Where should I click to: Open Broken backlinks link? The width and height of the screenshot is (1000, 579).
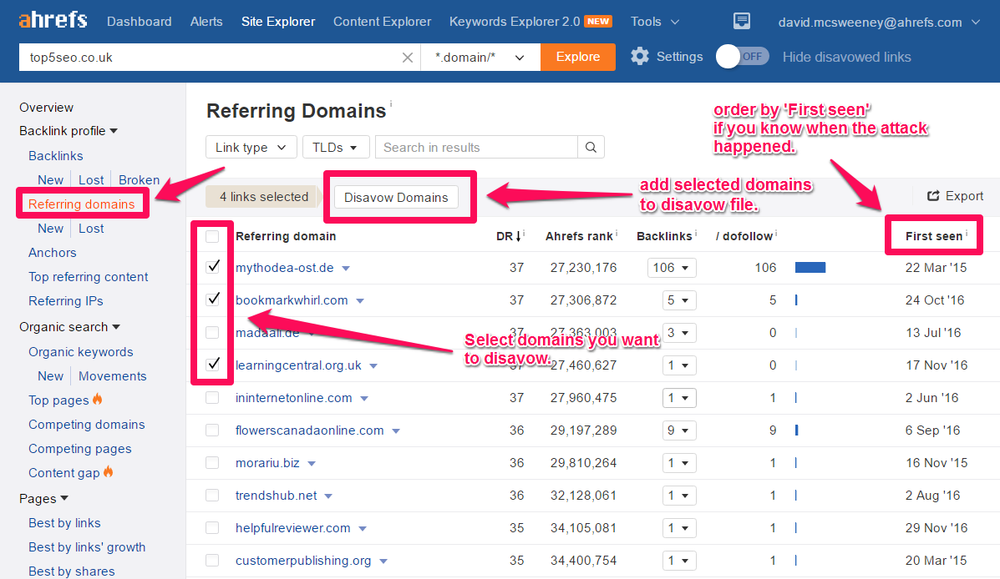pos(139,179)
